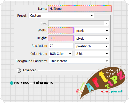Click the Width input field
Image resolution: width=129 pixels, height=103 pixels.
61,30
